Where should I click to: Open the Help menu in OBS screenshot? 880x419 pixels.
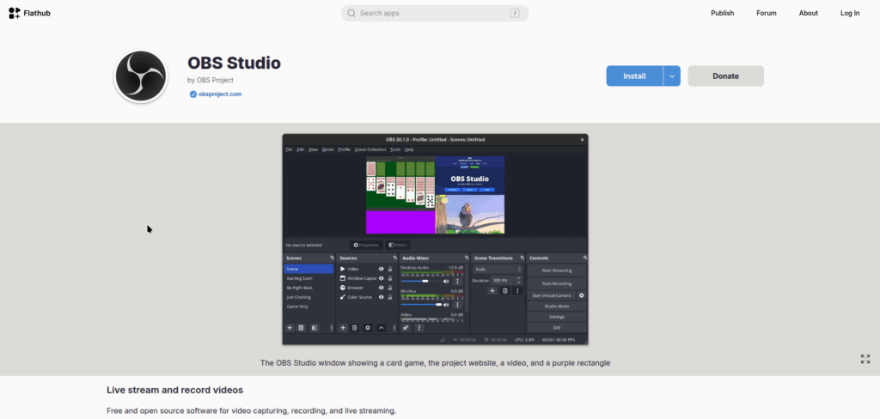coord(409,149)
